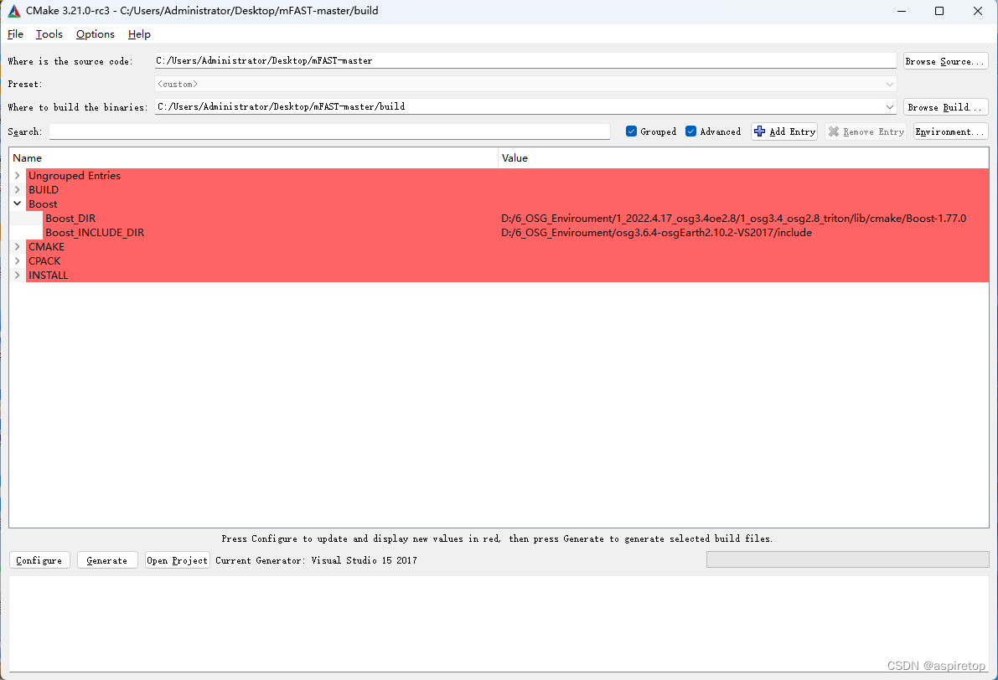
Task: Maximize the CMake window
Action: (x=939, y=11)
